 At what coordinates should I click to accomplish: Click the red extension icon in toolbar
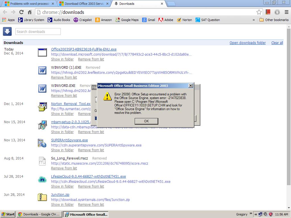268,12
